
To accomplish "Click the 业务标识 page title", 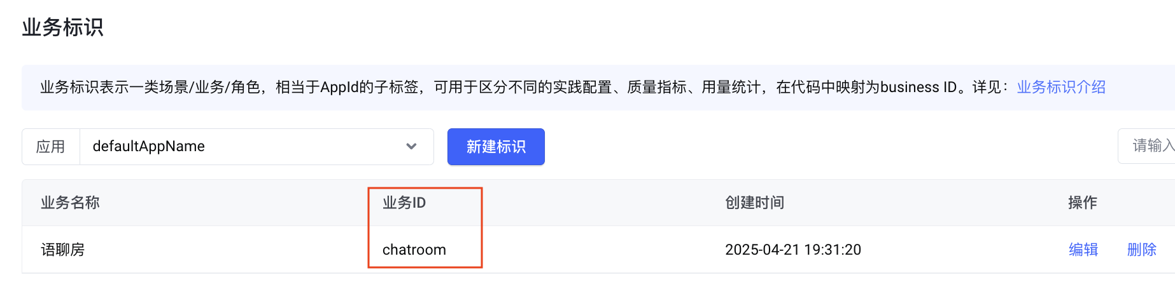I will click(x=62, y=27).
